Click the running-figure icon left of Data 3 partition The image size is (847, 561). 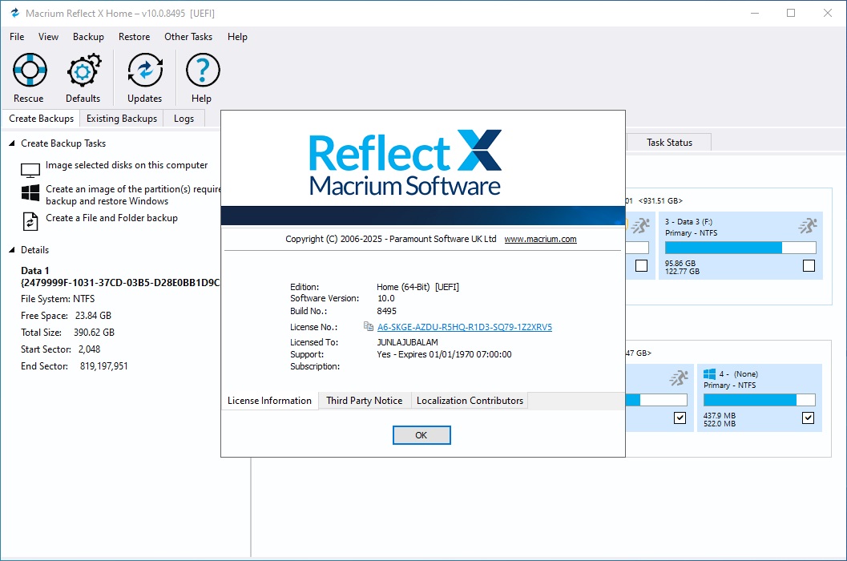pyautogui.click(x=640, y=225)
